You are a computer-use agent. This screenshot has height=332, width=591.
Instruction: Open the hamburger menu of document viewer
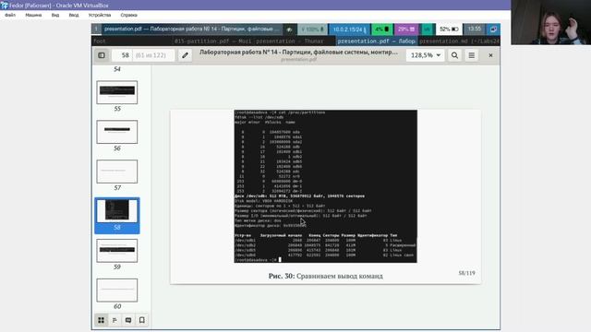tap(472, 55)
